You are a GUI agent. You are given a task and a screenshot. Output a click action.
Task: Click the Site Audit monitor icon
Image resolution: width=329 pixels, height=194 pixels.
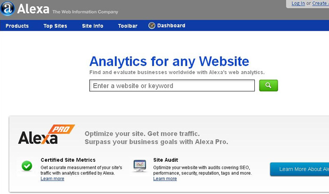(140, 165)
